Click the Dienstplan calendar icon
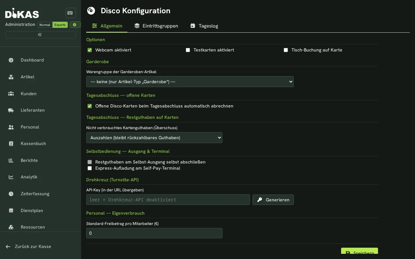 pos(11,210)
